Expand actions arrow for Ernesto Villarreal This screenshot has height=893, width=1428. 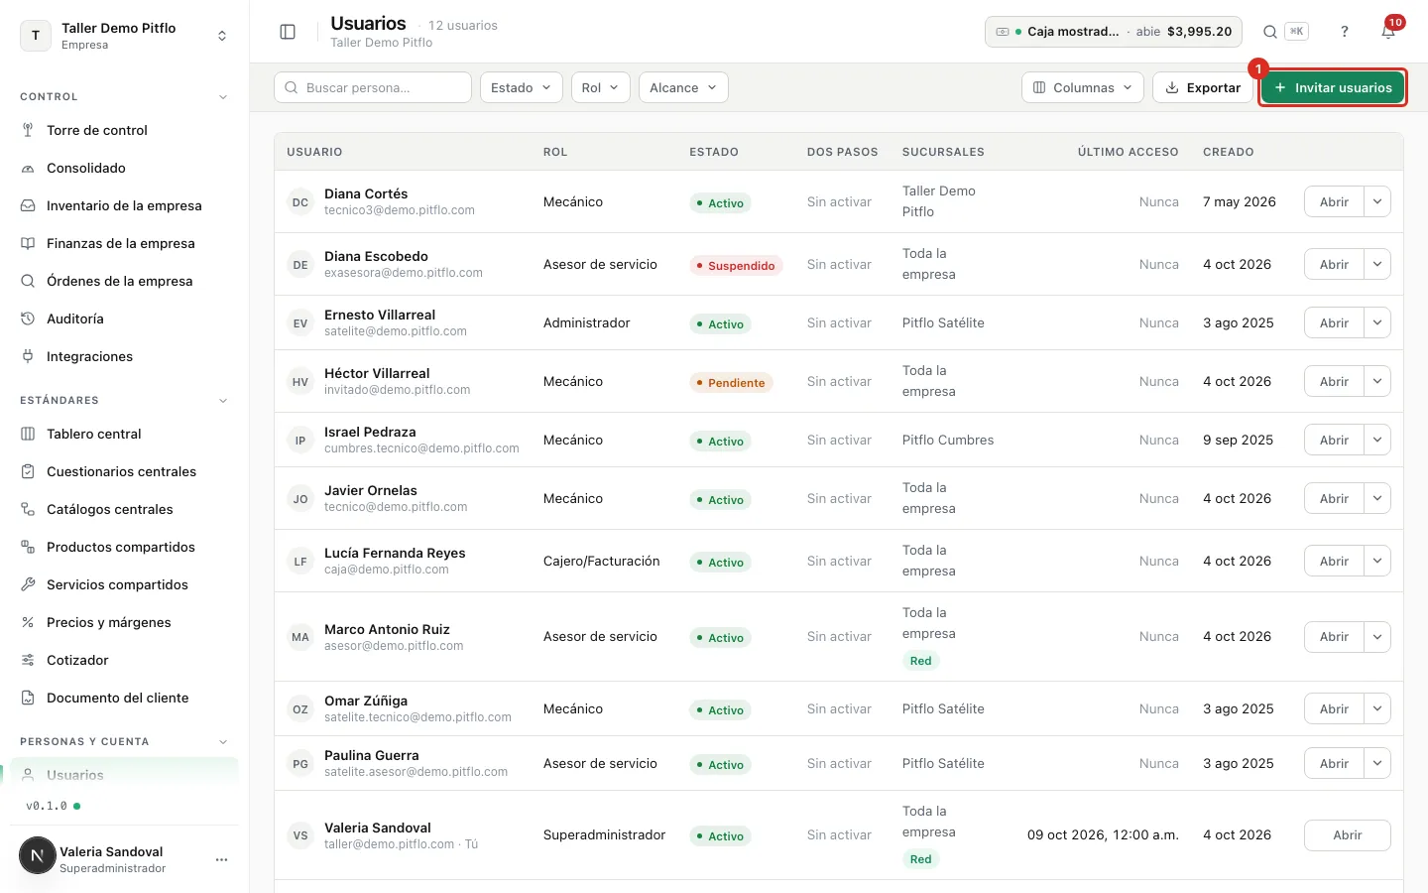point(1377,322)
